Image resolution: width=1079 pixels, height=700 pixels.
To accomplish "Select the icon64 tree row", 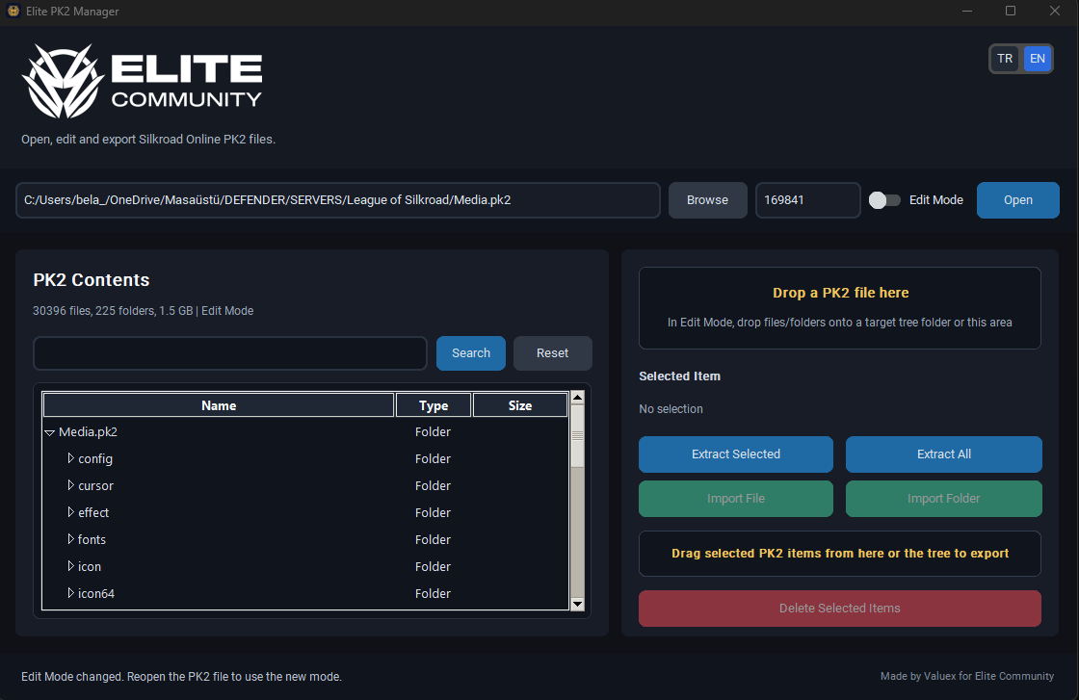I will point(304,593).
